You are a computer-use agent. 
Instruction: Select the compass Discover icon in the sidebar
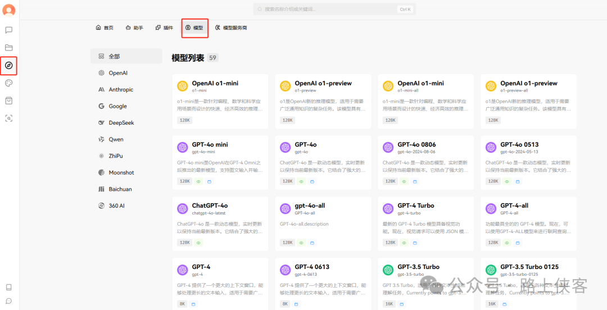click(x=9, y=65)
